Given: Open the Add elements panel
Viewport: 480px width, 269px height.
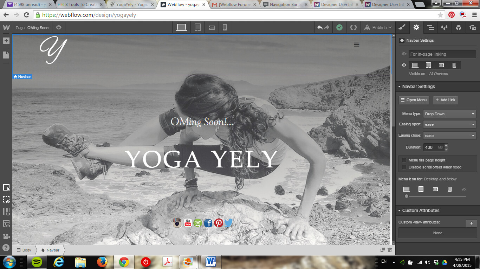Looking at the screenshot, I should coord(6,41).
